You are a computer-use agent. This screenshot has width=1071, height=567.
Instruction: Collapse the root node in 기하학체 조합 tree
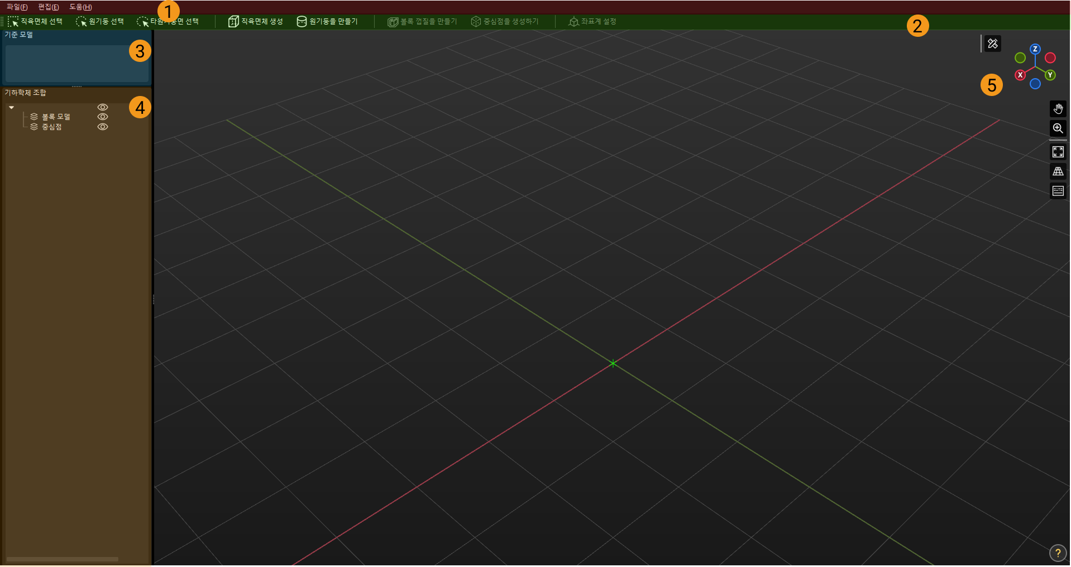(x=11, y=107)
